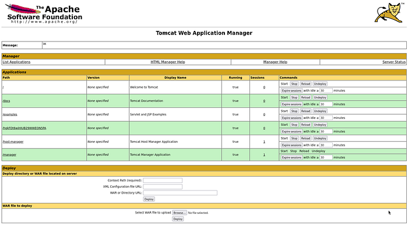Click idle minutes field in /examples row
The width and height of the screenshot is (408, 225).
[326, 118]
